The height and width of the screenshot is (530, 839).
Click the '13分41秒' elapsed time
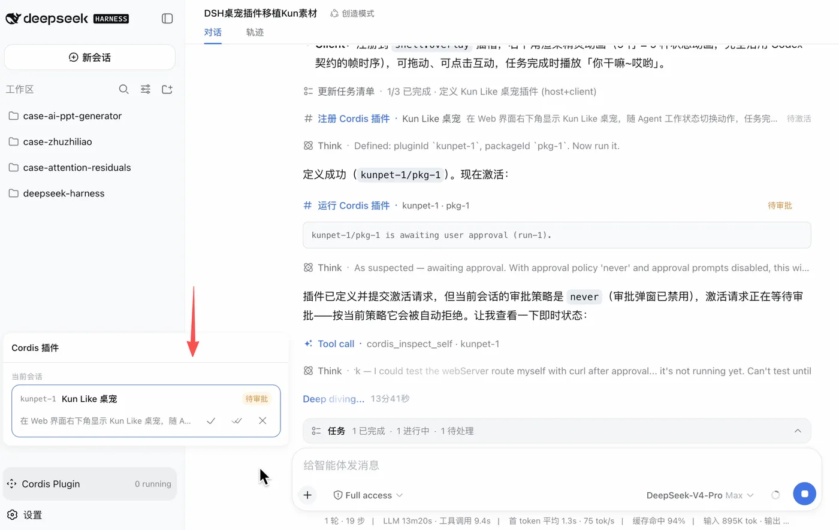390,399
